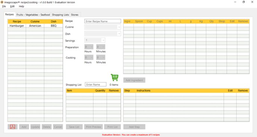Screen dimensions: 257x137
Task: Click the red PDF export icon button
Action: coord(13,127)
